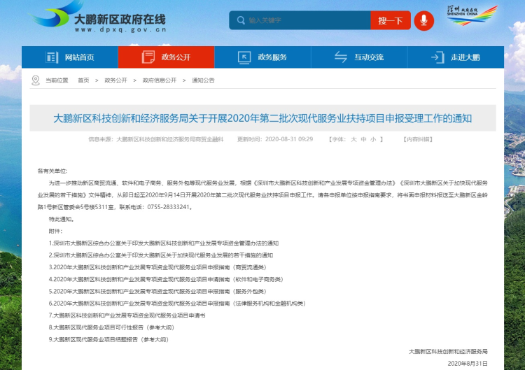The width and height of the screenshot is (525, 370).
Task: Open attachment 8 项目可行性报告
Action: 111,327
